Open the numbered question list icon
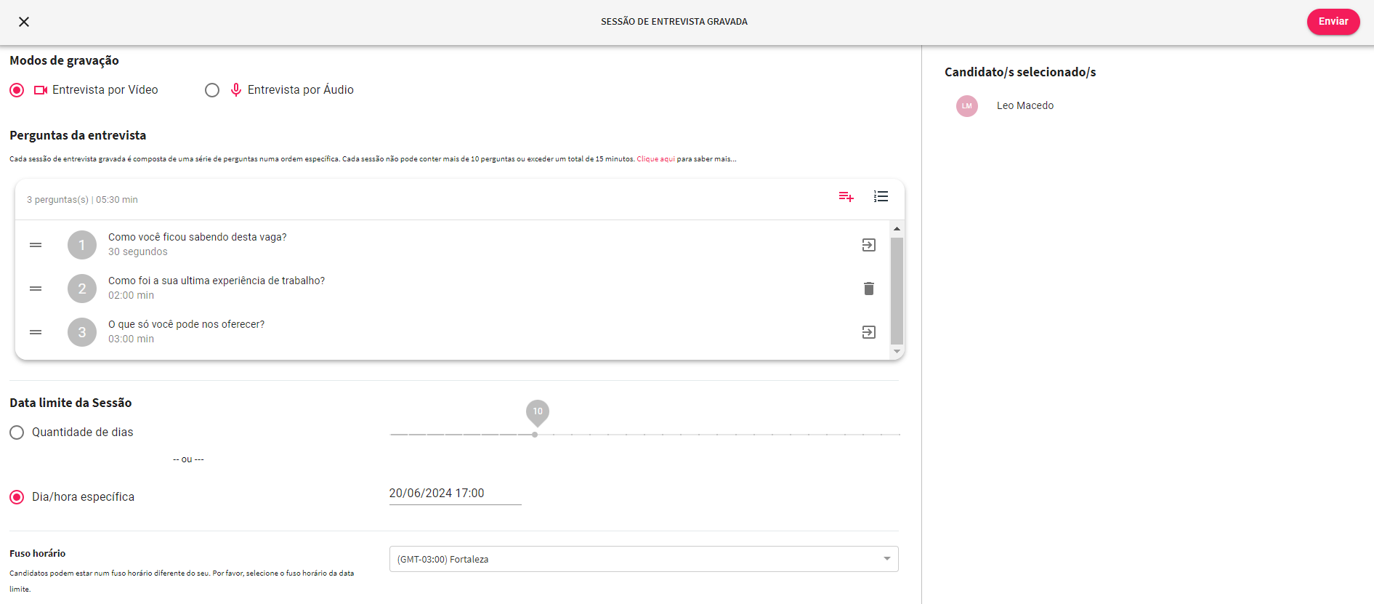This screenshot has width=1374, height=604. 881,197
